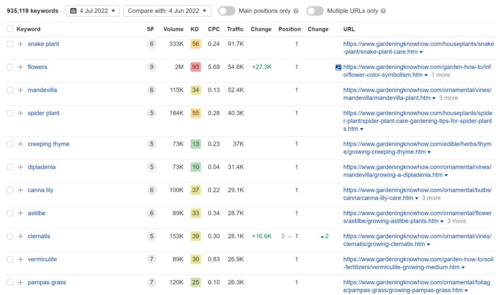
Task: Toggle Multiple URLs only switch
Action: pyautogui.click(x=315, y=11)
